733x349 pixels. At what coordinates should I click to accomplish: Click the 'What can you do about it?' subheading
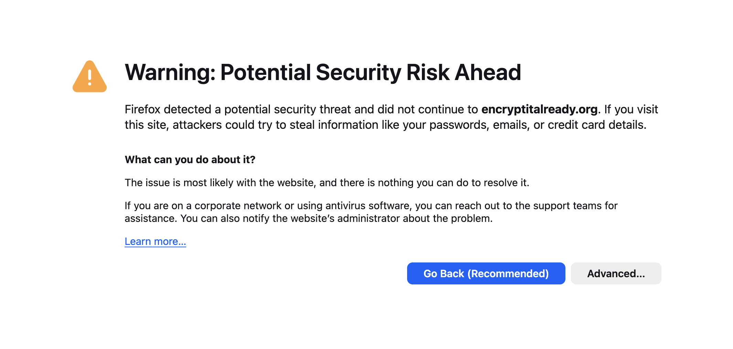[x=190, y=160]
